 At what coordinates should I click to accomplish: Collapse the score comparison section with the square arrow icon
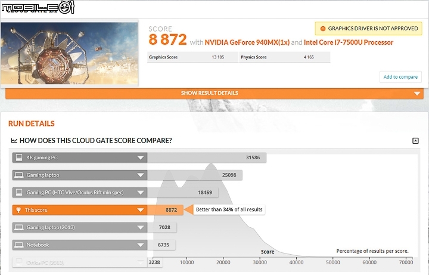tap(415, 141)
